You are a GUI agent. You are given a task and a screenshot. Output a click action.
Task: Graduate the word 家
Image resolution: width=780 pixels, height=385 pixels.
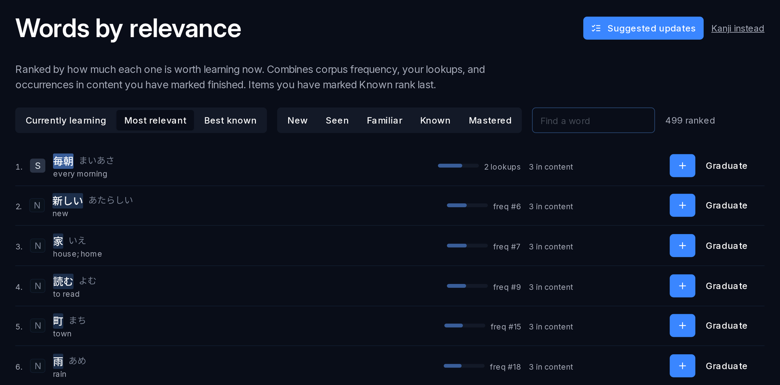click(x=726, y=246)
